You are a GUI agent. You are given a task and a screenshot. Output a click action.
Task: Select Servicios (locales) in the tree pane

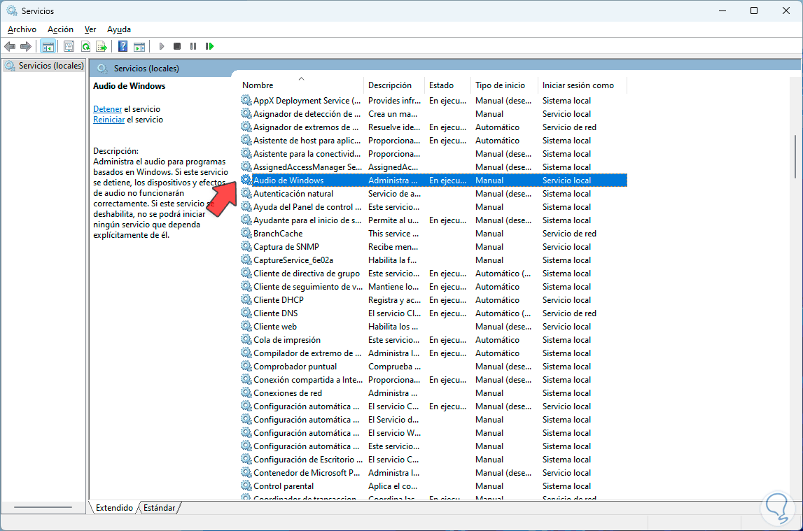click(x=44, y=66)
